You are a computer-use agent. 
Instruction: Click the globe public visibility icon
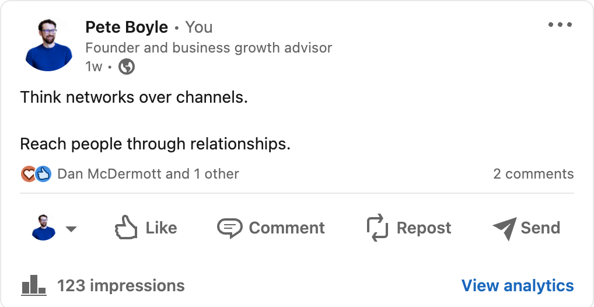(127, 67)
